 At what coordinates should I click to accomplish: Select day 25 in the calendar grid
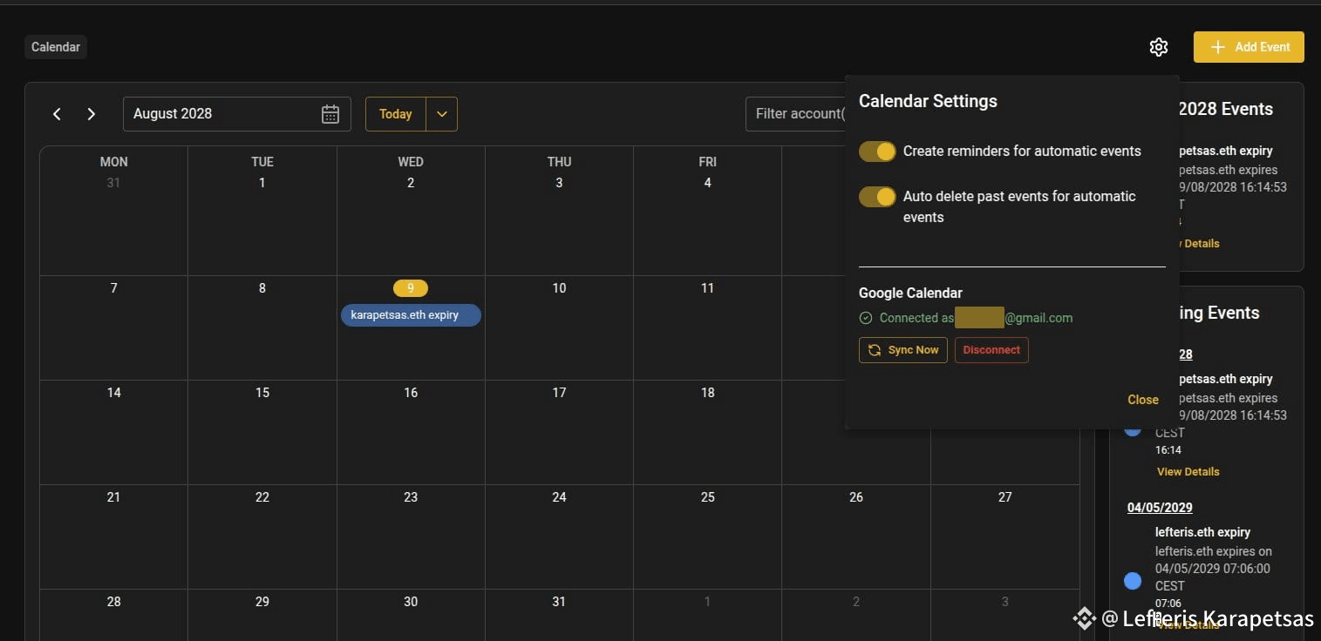coord(708,497)
